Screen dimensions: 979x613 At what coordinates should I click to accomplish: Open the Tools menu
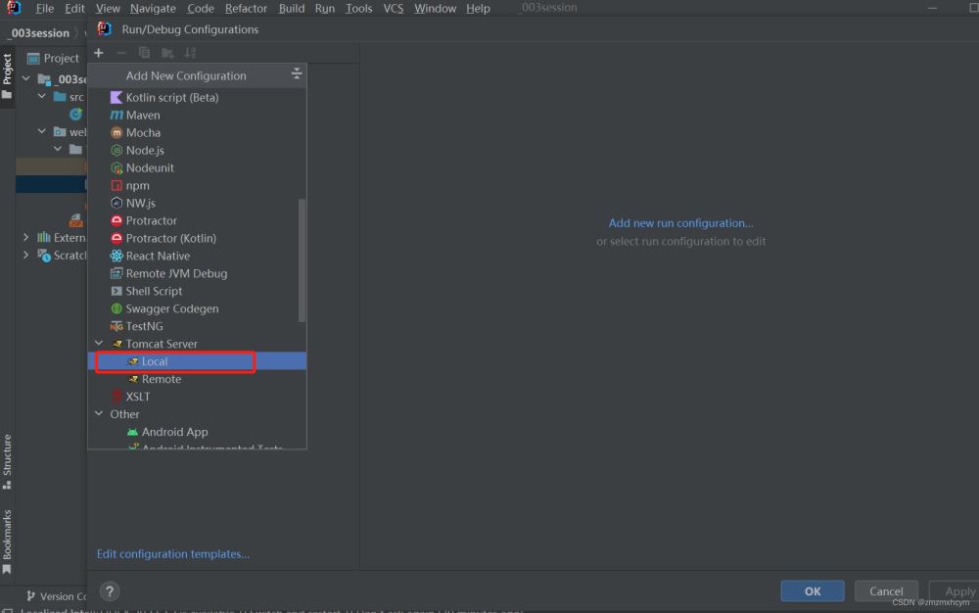point(359,8)
